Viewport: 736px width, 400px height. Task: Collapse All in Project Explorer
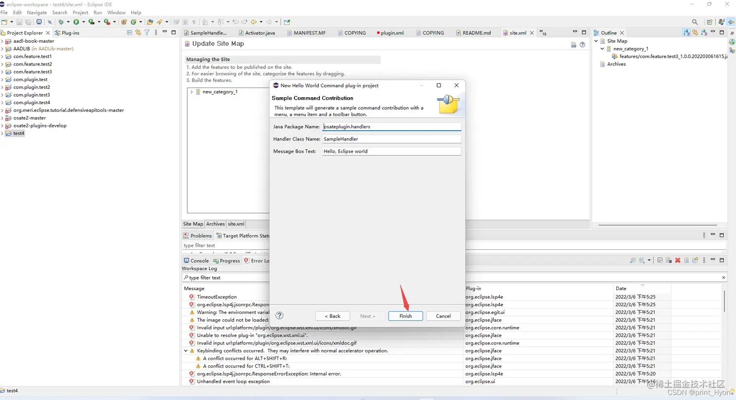[x=129, y=33]
